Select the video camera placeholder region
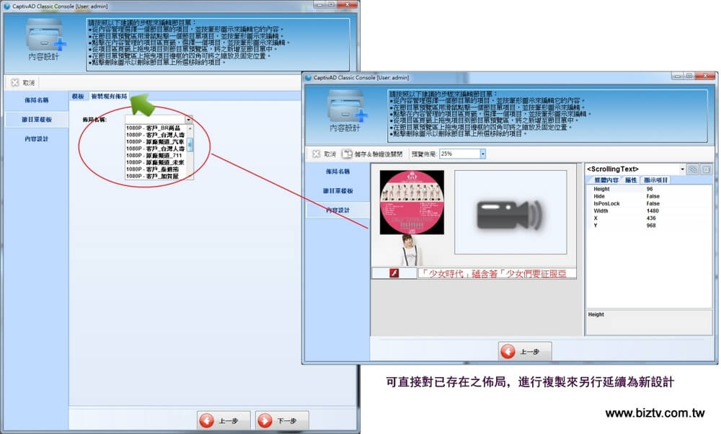Image resolution: width=721 pixels, height=434 pixels. (x=510, y=212)
